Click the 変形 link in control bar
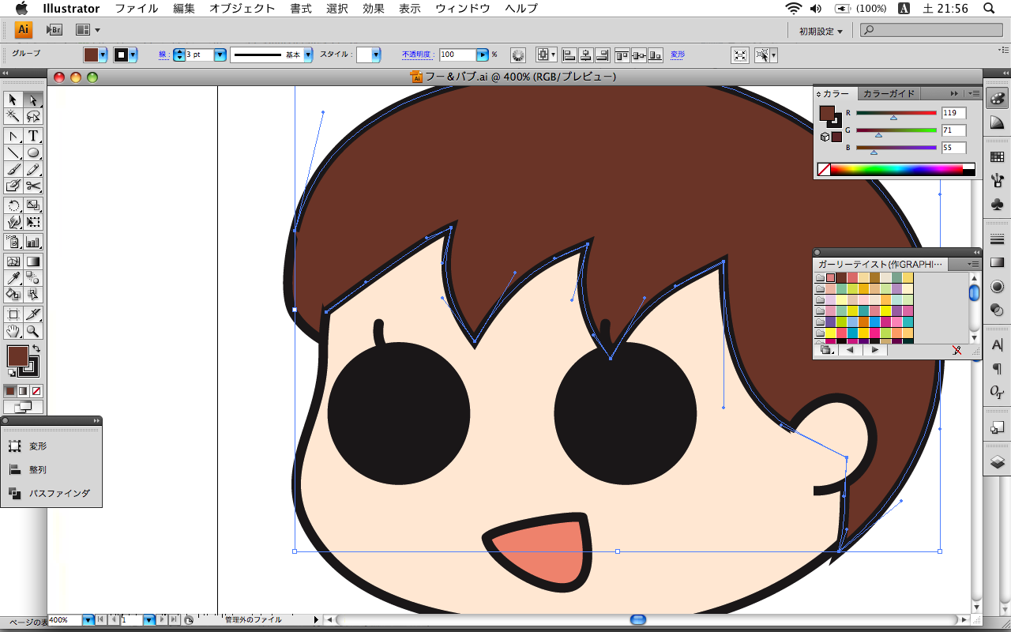The height and width of the screenshot is (632, 1011). pyautogui.click(x=678, y=55)
